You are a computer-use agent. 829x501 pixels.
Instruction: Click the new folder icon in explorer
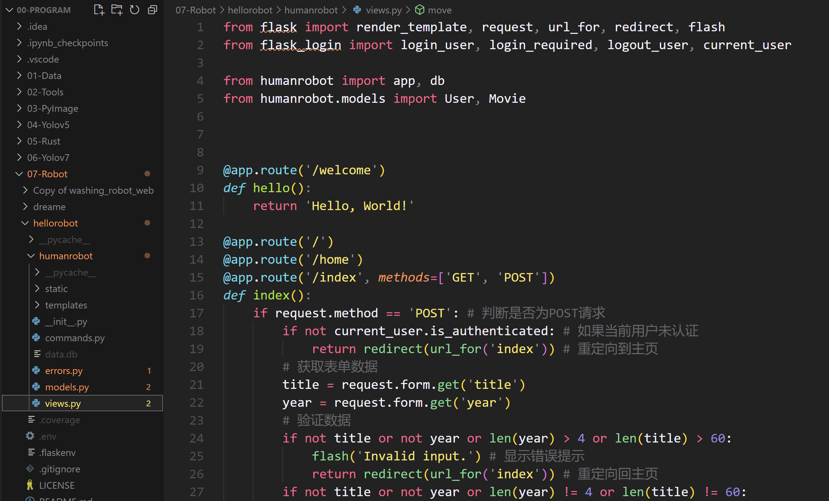point(116,9)
